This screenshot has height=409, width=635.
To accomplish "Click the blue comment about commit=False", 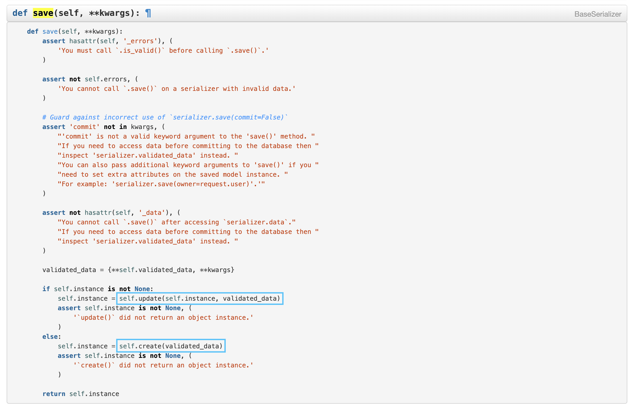I will tap(165, 117).
